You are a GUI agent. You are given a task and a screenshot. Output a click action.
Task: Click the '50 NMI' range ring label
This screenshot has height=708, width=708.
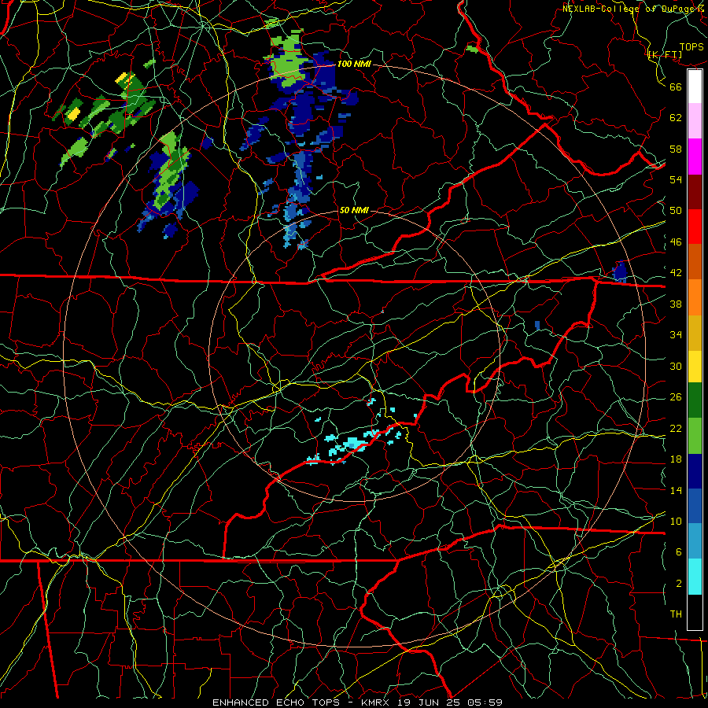coord(353,210)
